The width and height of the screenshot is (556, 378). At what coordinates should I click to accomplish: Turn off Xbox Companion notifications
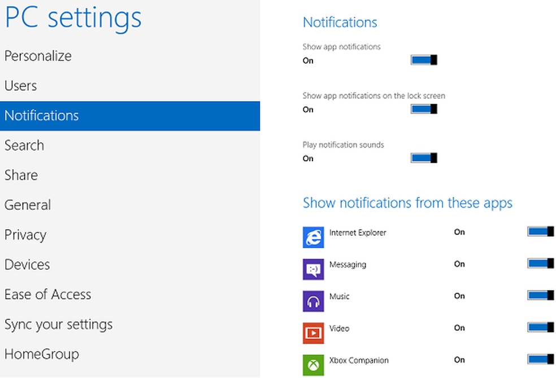tap(538, 359)
